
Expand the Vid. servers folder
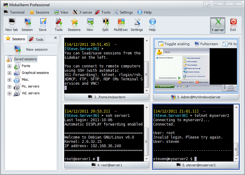point(9,93)
